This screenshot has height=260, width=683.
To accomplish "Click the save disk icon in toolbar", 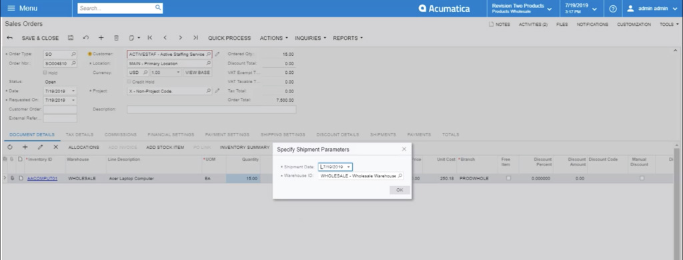I will (x=71, y=38).
